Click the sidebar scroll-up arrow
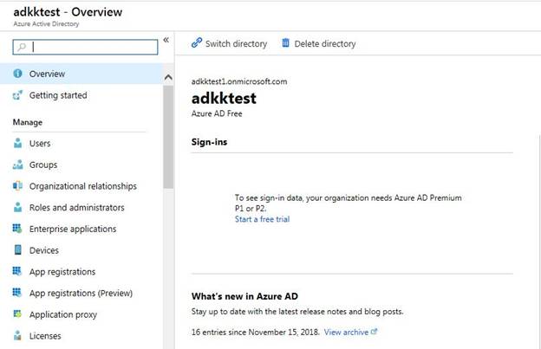541x349 pixels. click(168, 77)
